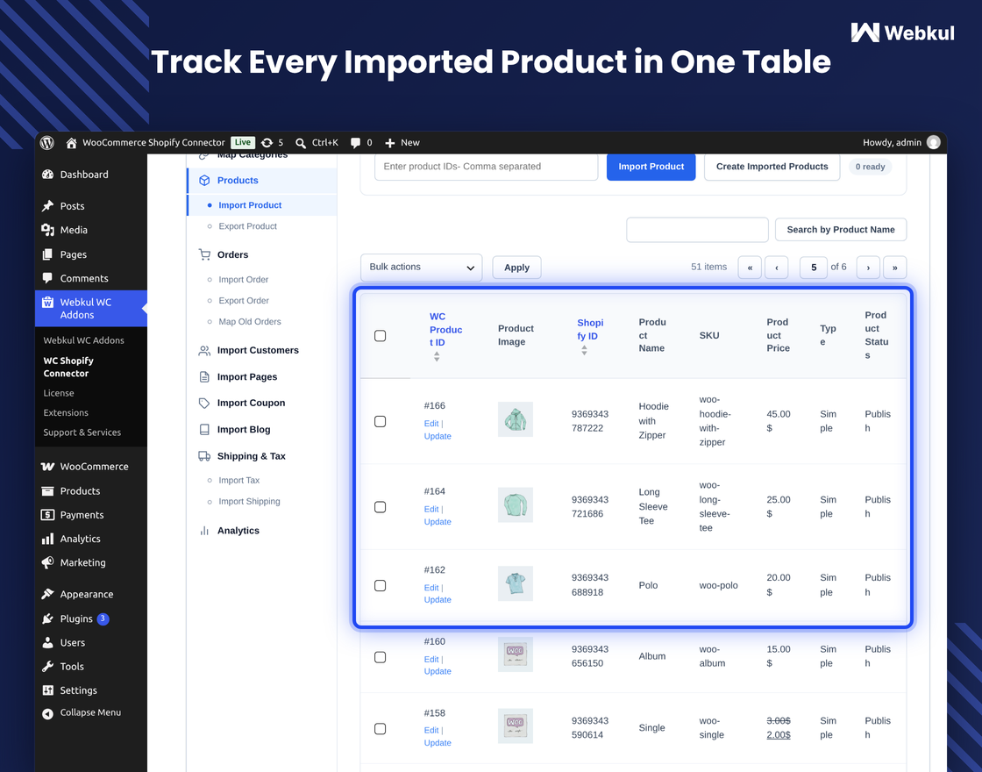This screenshot has width=982, height=772.
Task: Open Export Product submenu item
Action: point(247,227)
